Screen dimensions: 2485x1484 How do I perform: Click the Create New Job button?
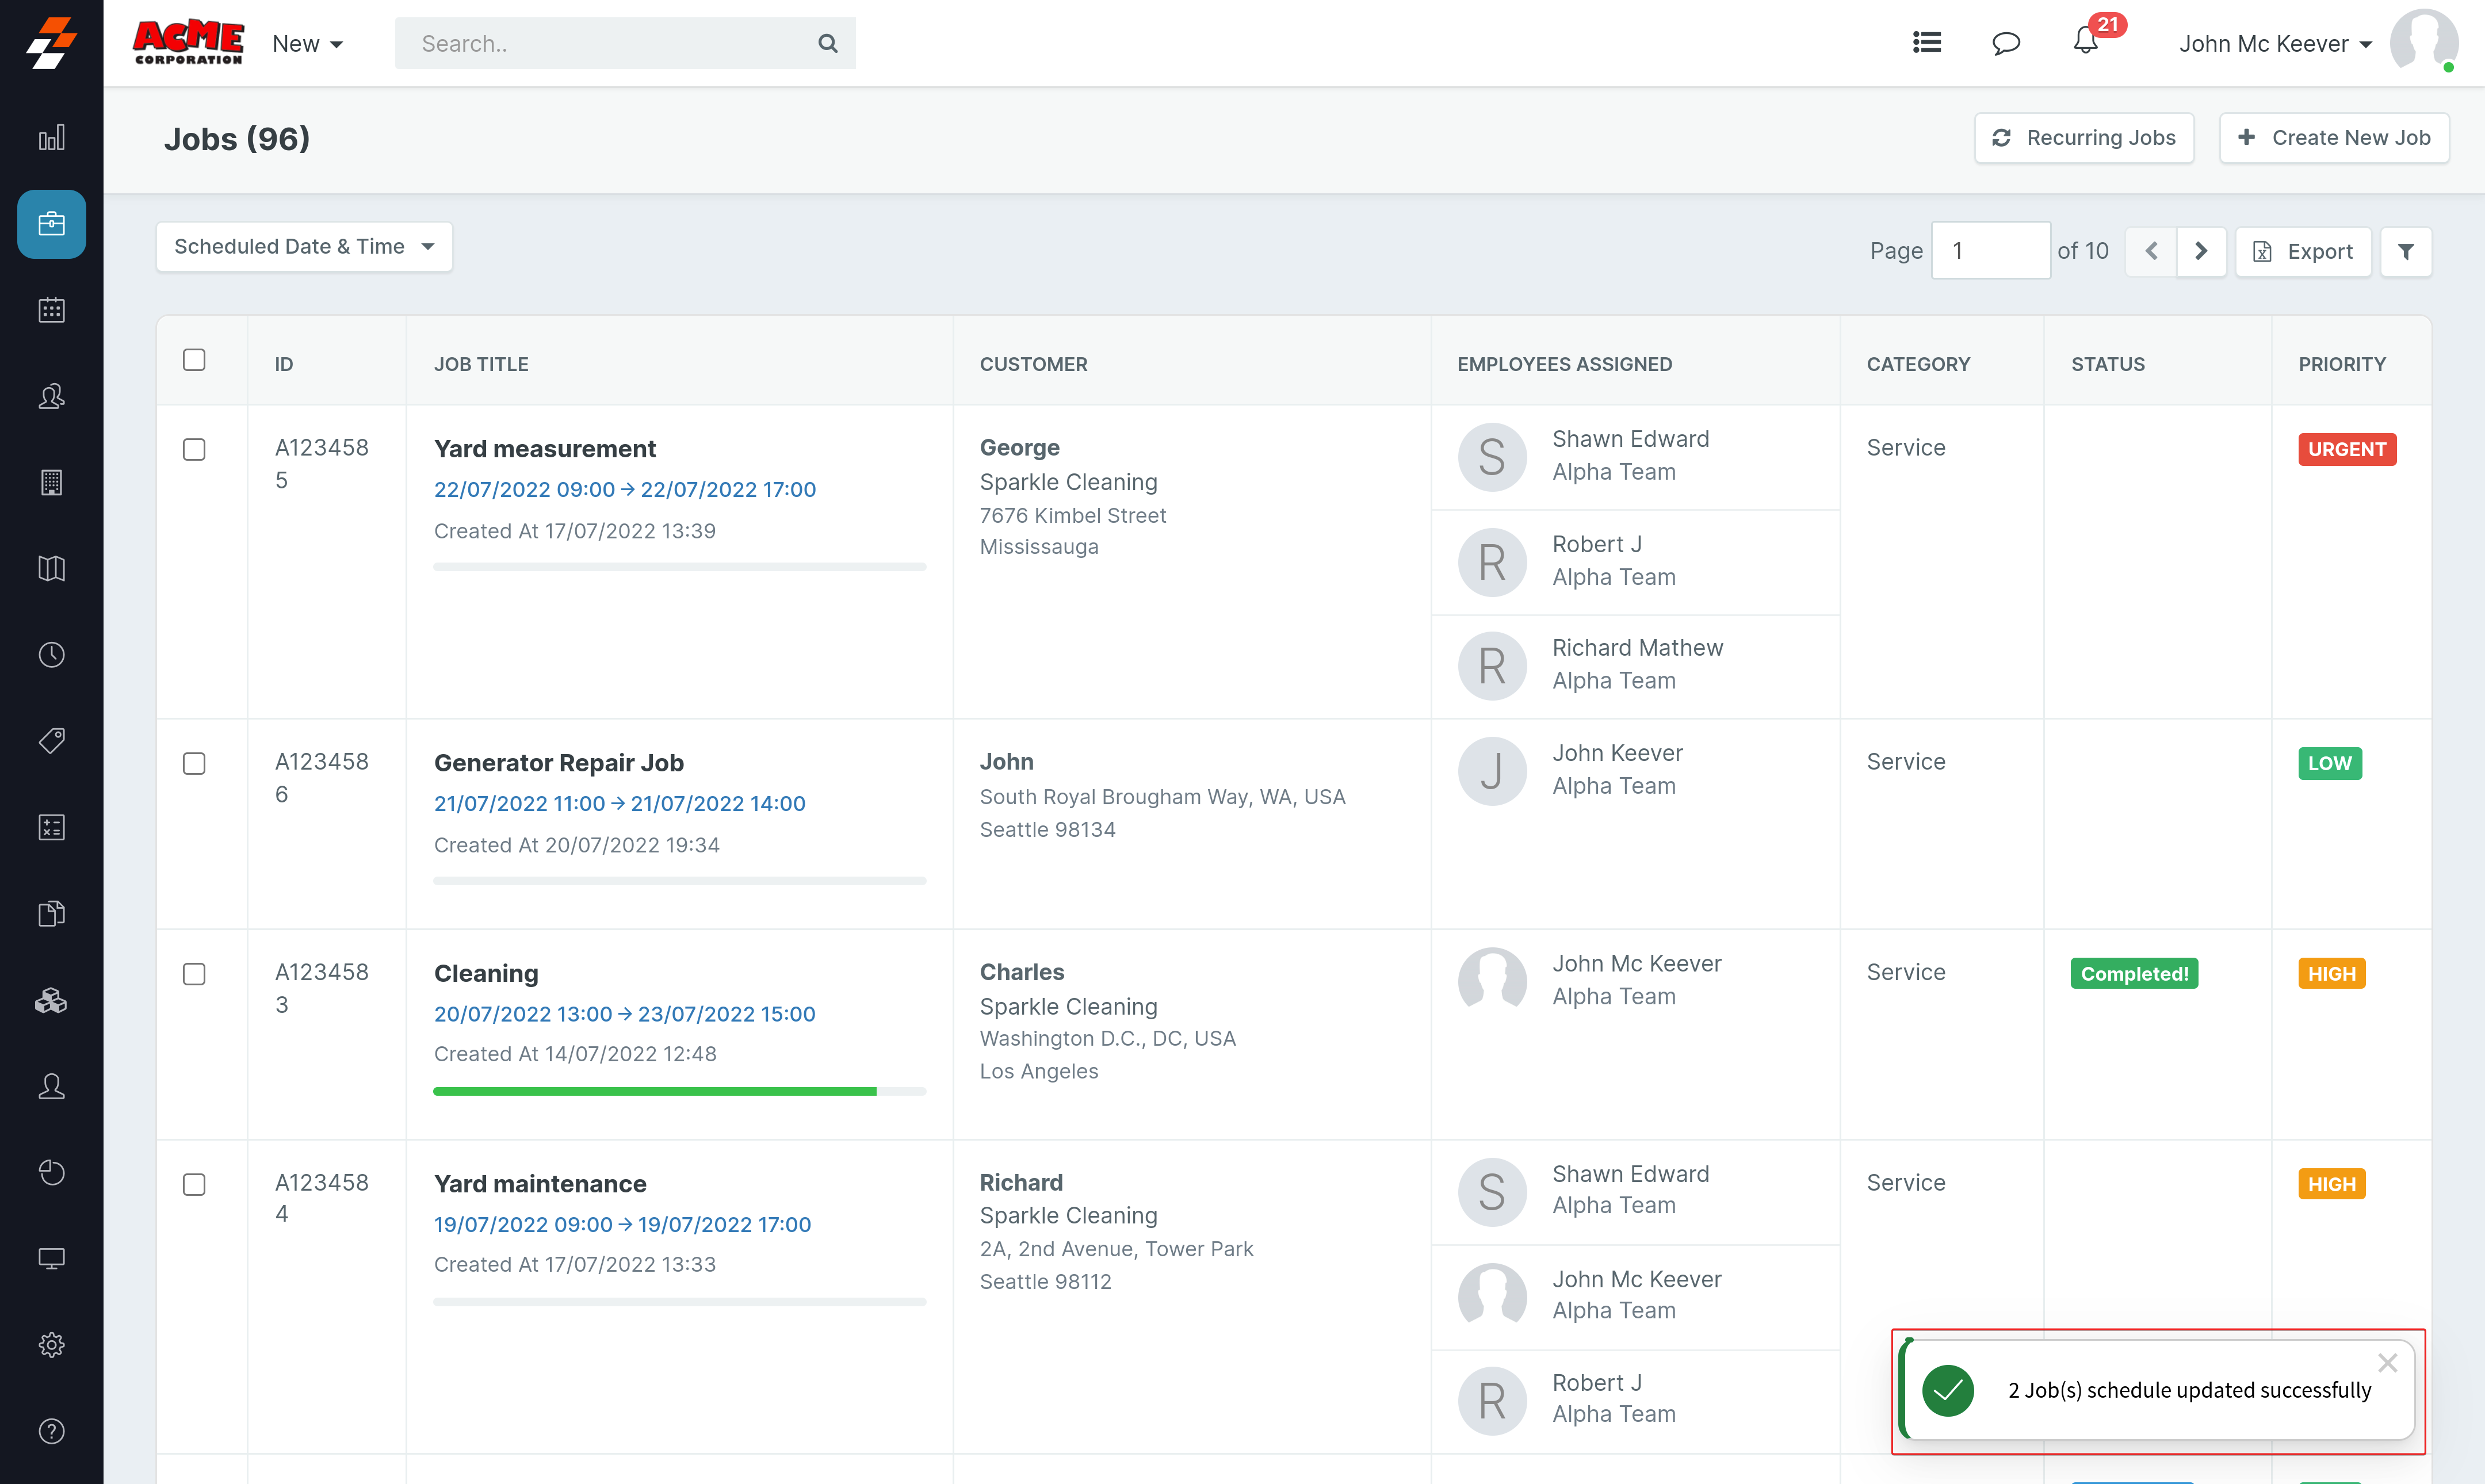[2334, 138]
